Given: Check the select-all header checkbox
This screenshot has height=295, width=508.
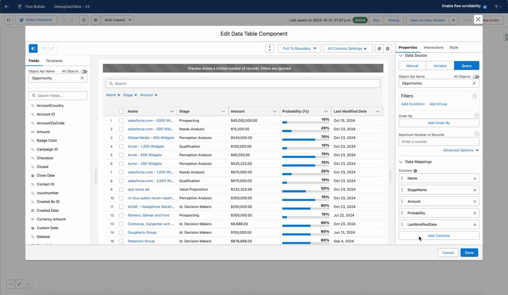Looking at the screenshot, I should click(x=121, y=111).
